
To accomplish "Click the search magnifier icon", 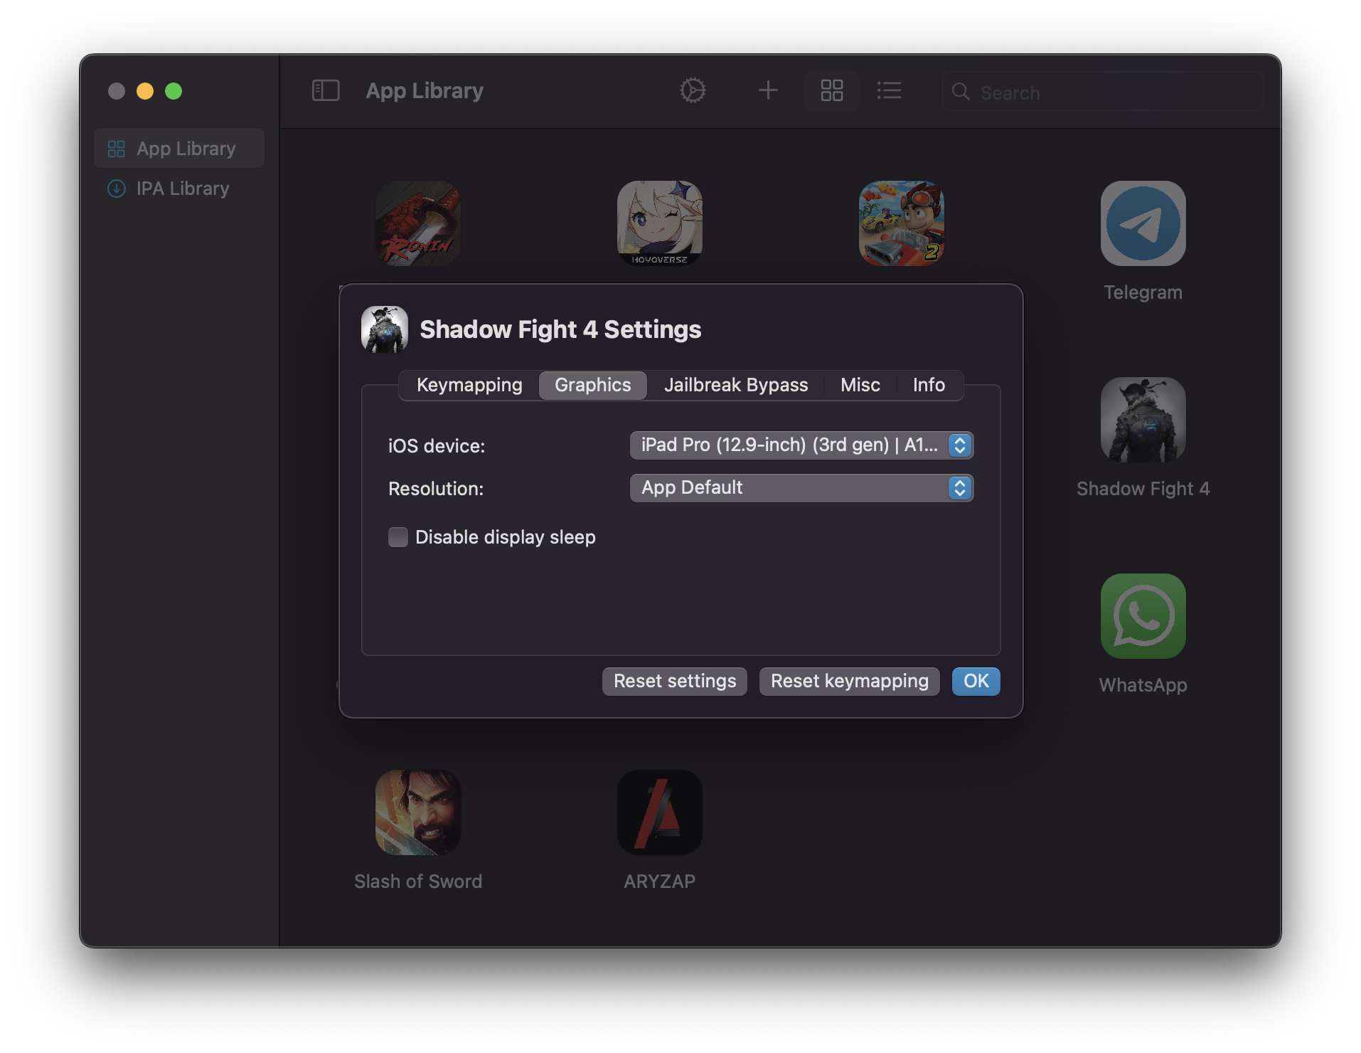I will pos(961,92).
